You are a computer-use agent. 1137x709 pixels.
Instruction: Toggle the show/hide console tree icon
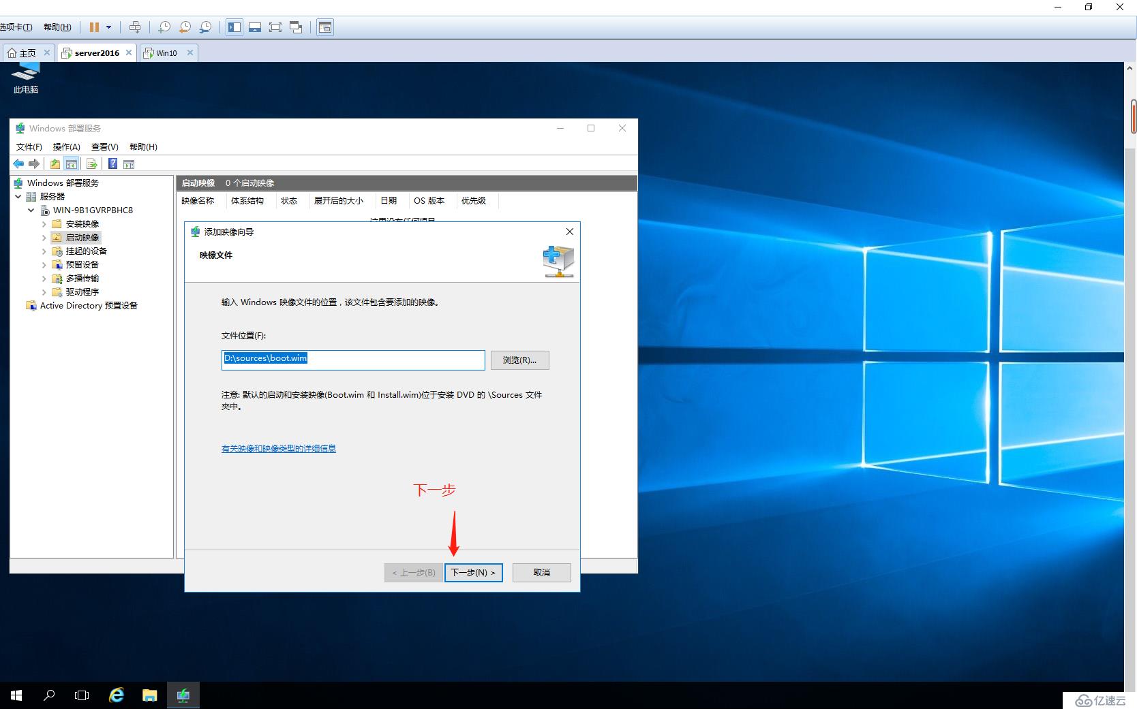coord(71,163)
